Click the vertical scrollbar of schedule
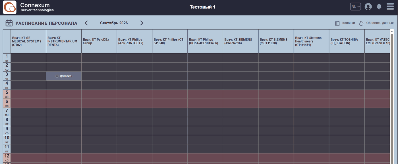This screenshot has height=164, width=398. point(392,96)
